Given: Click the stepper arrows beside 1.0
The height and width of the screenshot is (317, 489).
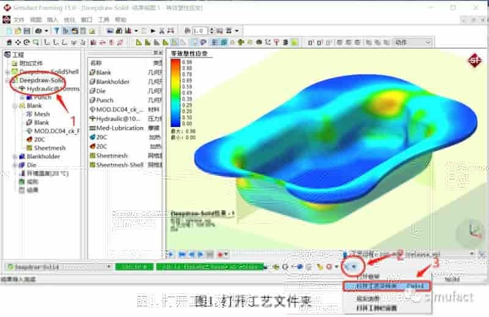Looking at the screenshot, I should (x=211, y=31).
